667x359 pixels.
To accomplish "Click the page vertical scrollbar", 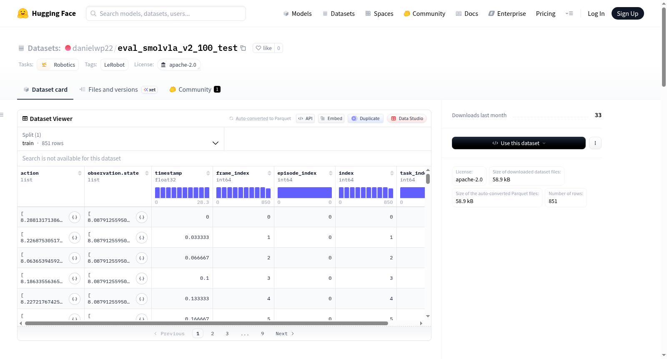I will [664, 47].
